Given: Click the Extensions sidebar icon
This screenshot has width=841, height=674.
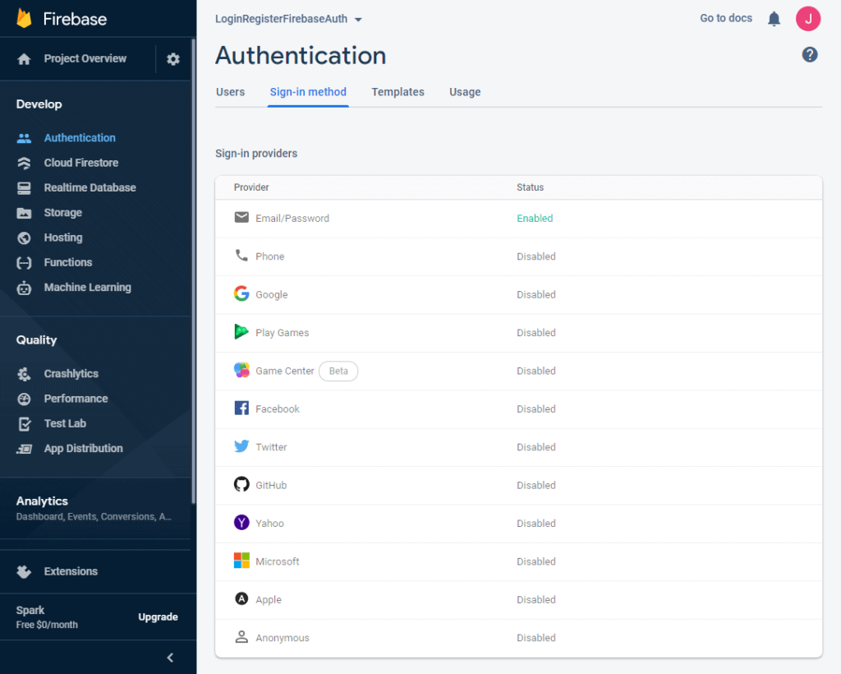Looking at the screenshot, I should (25, 571).
